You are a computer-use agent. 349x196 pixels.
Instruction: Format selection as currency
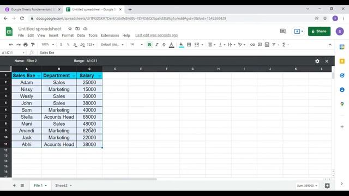61,45
